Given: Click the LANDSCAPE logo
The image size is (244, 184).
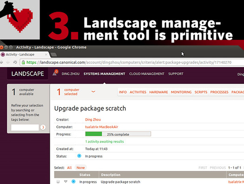Looking at the screenshot, I should coord(27,74).
